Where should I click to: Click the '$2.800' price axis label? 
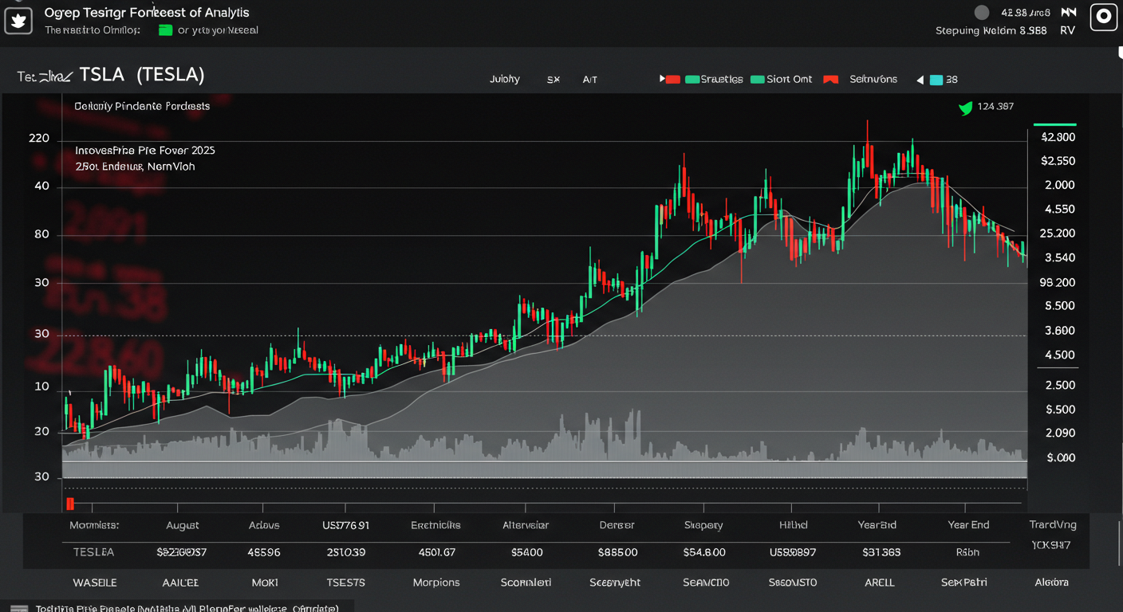(x=1058, y=137)
